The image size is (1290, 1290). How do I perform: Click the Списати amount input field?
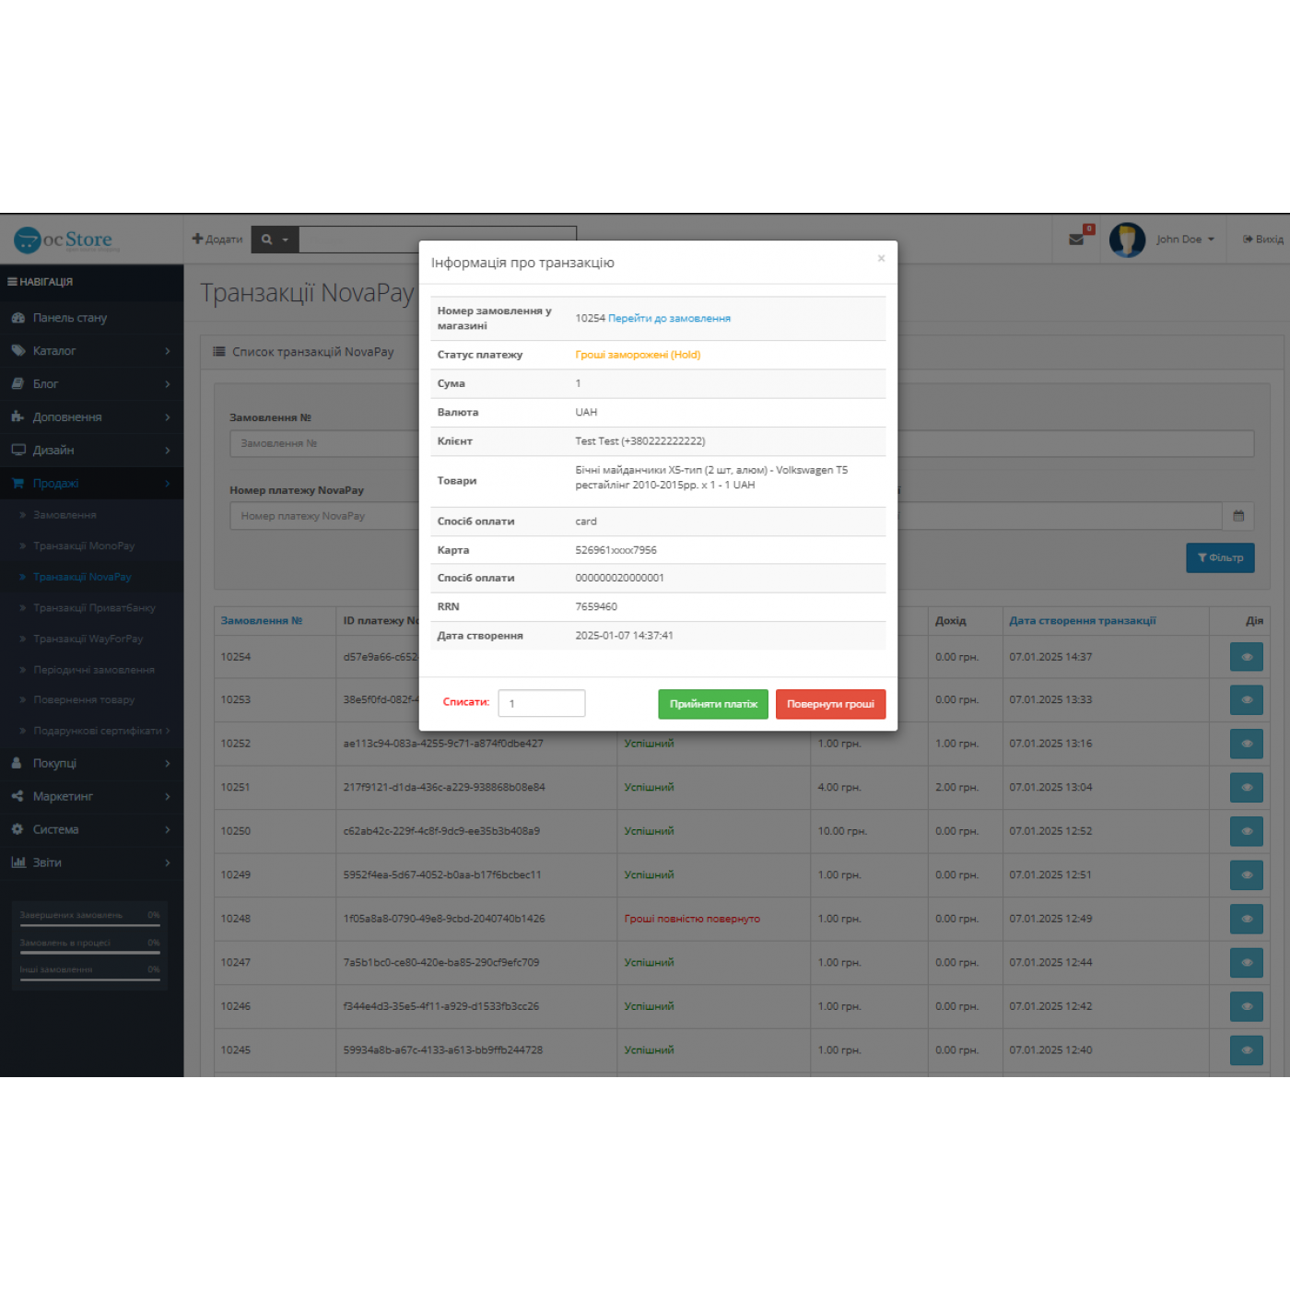coord(541,703)
